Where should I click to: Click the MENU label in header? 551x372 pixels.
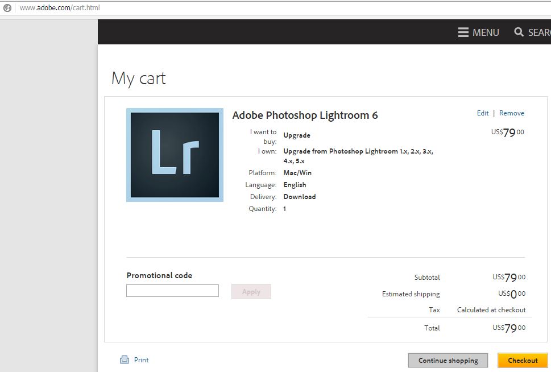pos(486,32)
